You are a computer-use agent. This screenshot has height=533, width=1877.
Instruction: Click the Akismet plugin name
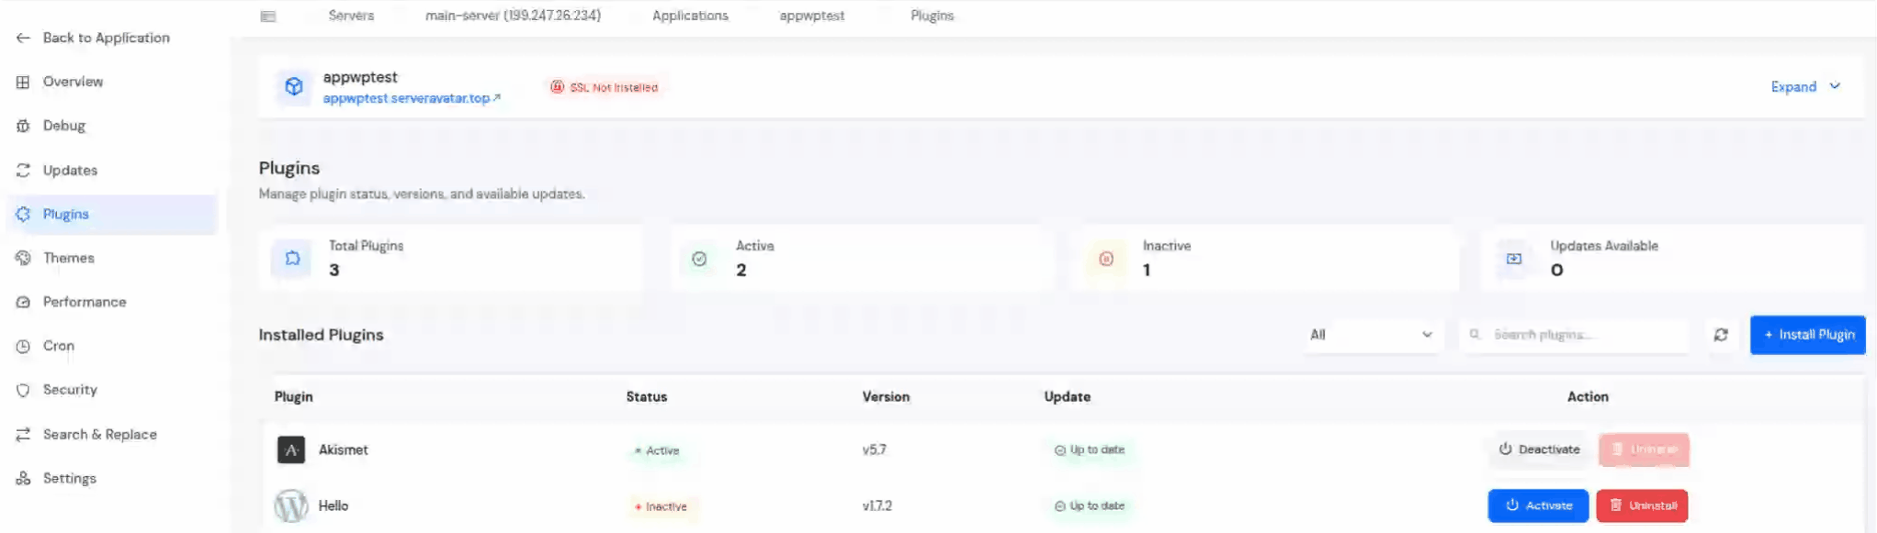coord(343,450)
